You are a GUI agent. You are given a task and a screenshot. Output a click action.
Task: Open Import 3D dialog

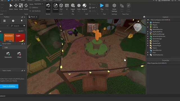point(73,8)
